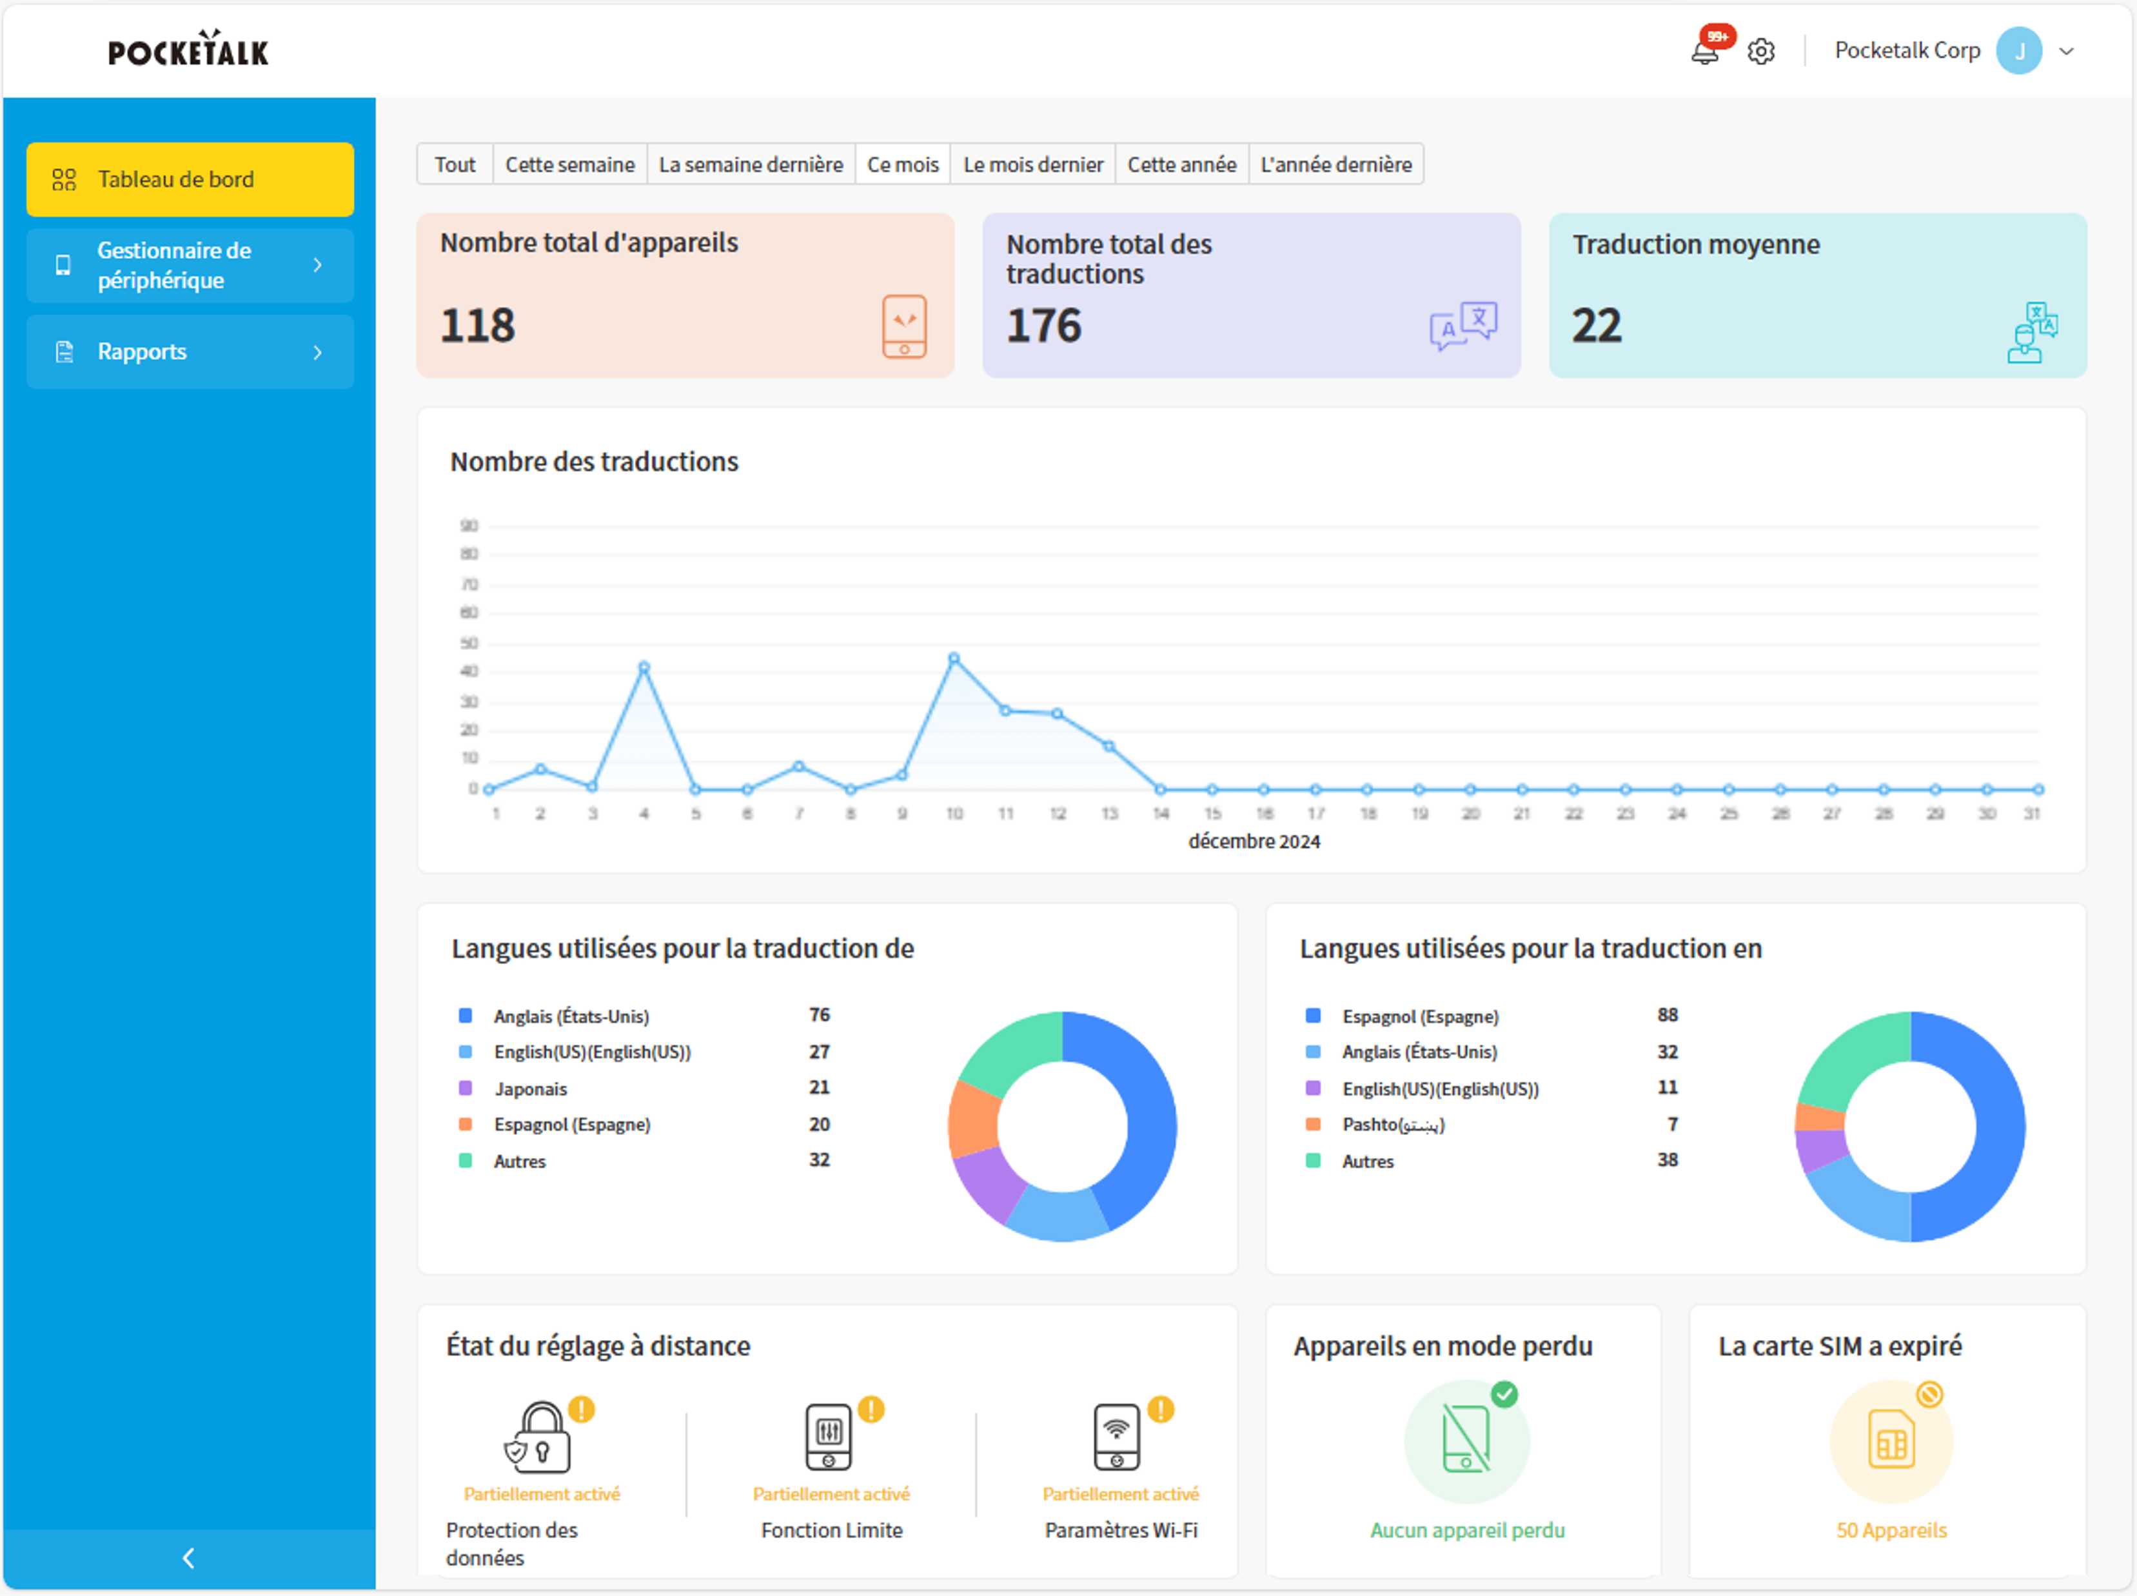The image size is (2137, 1596).
Task: Open Partiellement activé under Fonction Limite
Action: coord(832,1495)
